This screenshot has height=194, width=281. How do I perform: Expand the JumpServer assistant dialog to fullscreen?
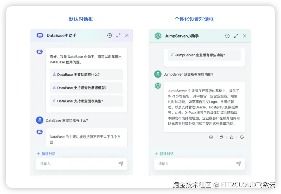coord(236,36)
